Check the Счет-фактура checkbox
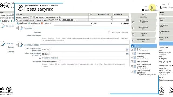The width and height of the screenshot is (173, 97). pyautogui.click(x=132, y=53)
